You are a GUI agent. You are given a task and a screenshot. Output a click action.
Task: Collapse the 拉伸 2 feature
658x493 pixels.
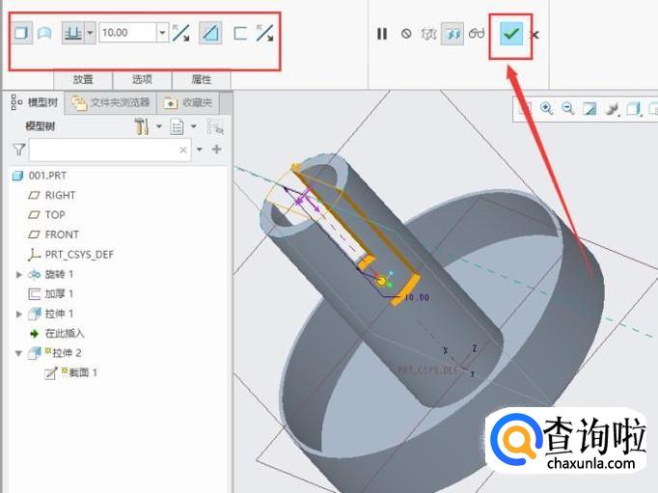pos(18,353)
